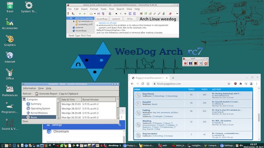Open System Information's Information menu
Viewport: 264px width, 148px height.
pyautogui.click(x=29, y=88)
